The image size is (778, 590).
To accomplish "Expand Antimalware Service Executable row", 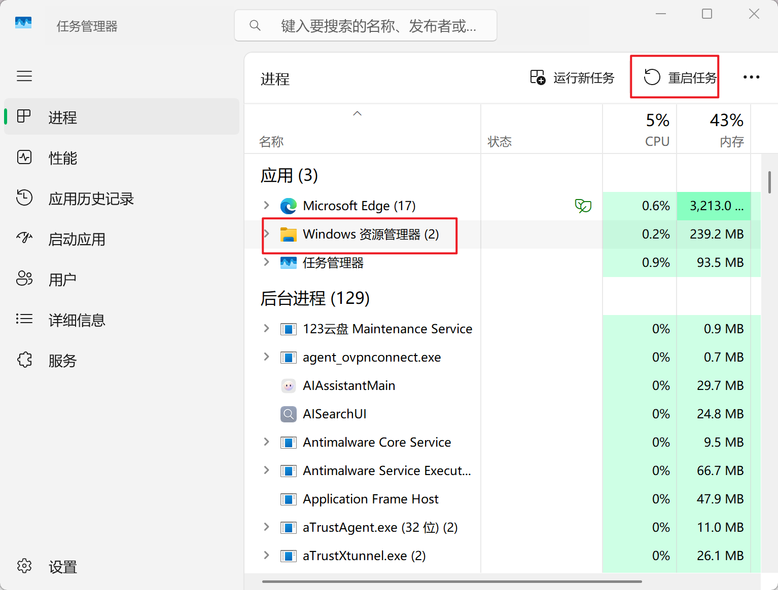I will coord(266,470).
